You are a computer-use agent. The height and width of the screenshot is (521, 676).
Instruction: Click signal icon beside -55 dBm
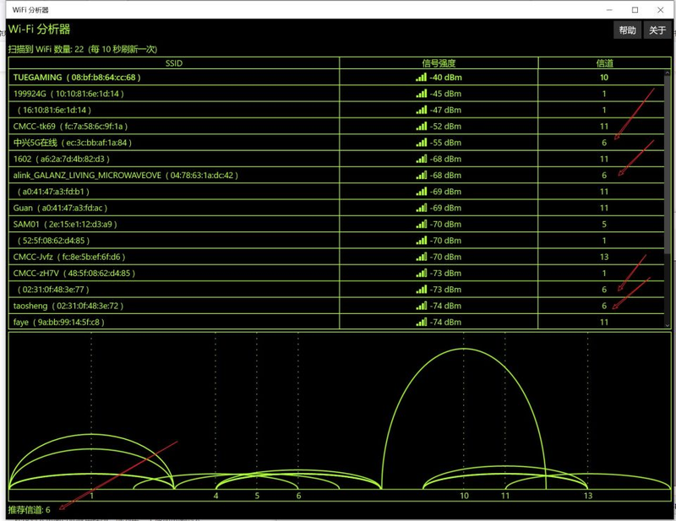coord(421,143)
